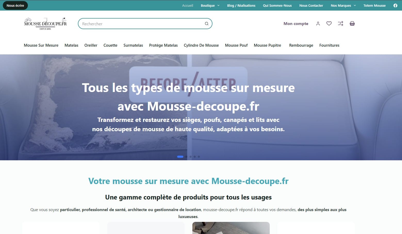The image size is (402, 234).
Task: Open Cylindre De Mousse category
Action: pos(201,45)
